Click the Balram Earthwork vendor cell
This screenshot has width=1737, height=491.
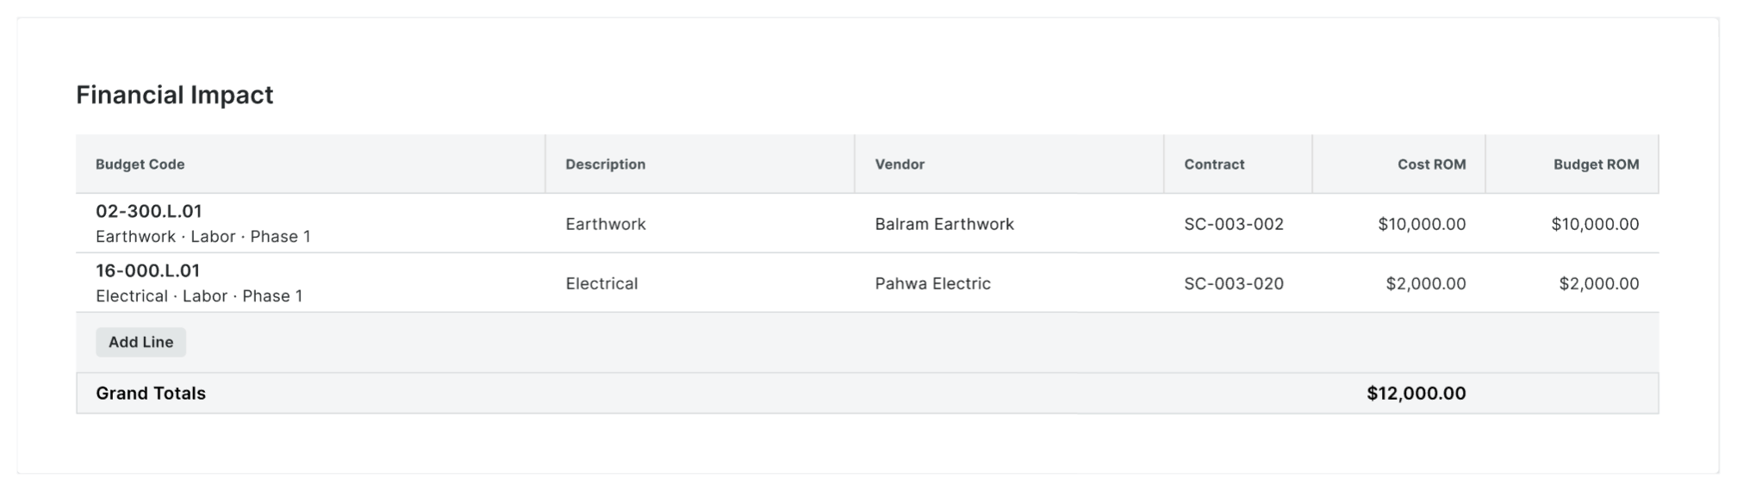point(944,224)
